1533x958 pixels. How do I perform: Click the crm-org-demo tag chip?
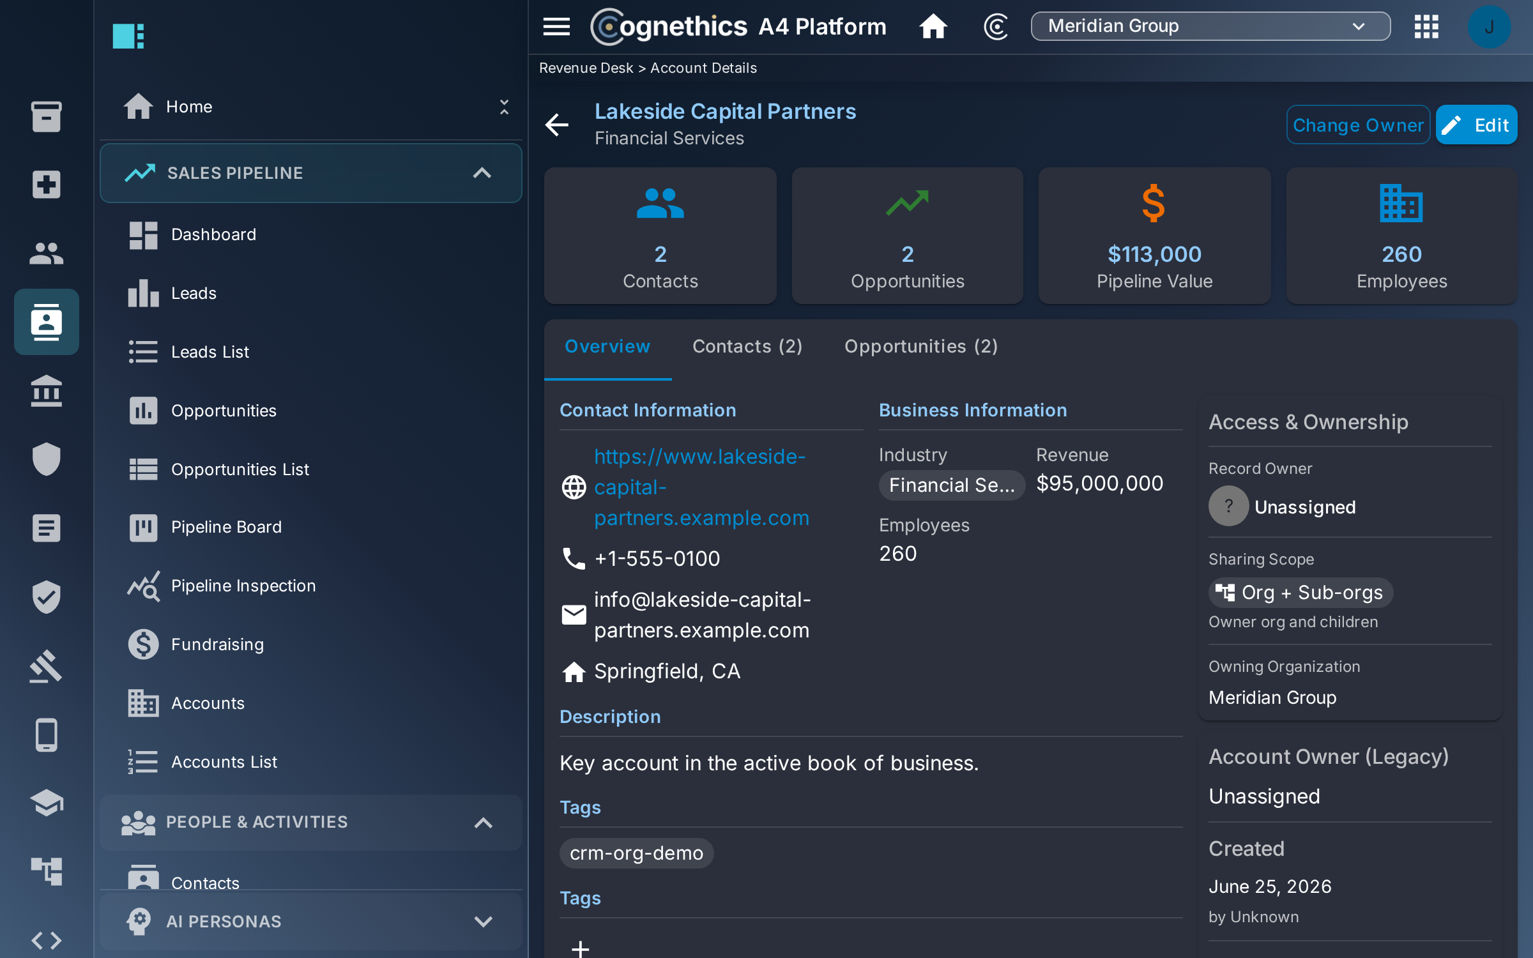636,853
